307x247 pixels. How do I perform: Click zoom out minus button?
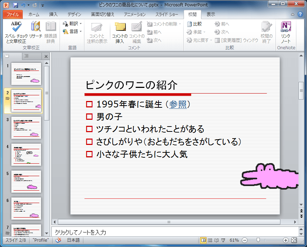(245, 240)
